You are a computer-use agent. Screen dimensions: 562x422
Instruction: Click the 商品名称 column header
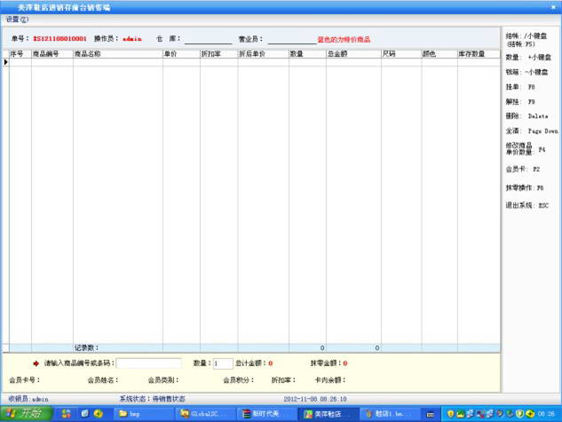(x=118, y=54)
